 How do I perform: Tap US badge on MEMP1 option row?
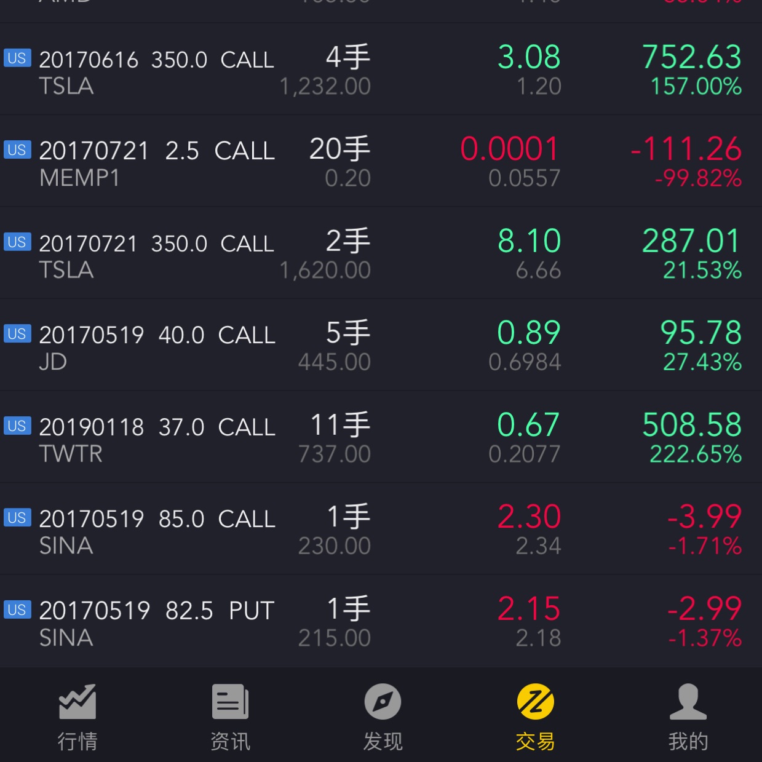17,150
